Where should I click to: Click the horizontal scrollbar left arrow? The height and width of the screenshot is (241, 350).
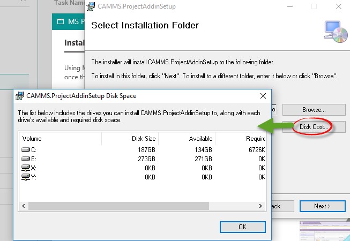[24, 206]
